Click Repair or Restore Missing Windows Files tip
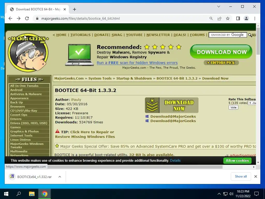This screenshot has height=199, width=265. (x=85, y=134)
